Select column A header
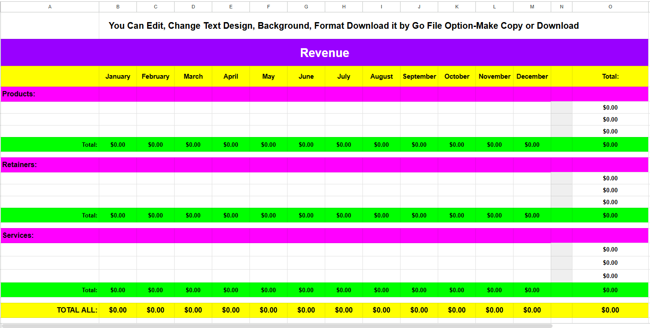The height and width of the screenshot is (328, 650). tap(50, 7)
